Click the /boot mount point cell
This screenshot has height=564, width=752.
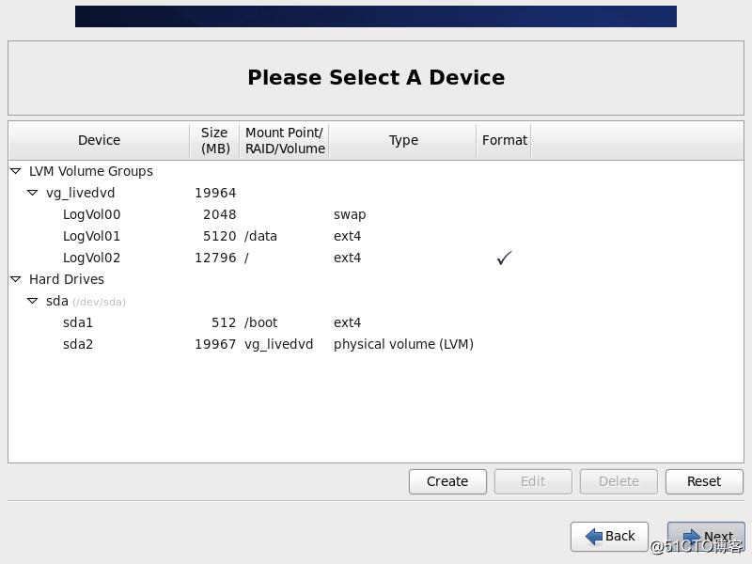261,322
